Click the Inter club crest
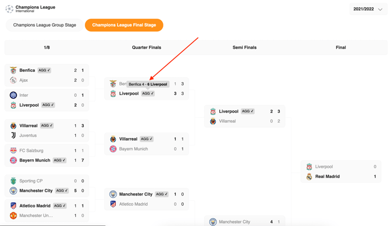This screenshot has width=389, height=226. (x=13, y=95)
